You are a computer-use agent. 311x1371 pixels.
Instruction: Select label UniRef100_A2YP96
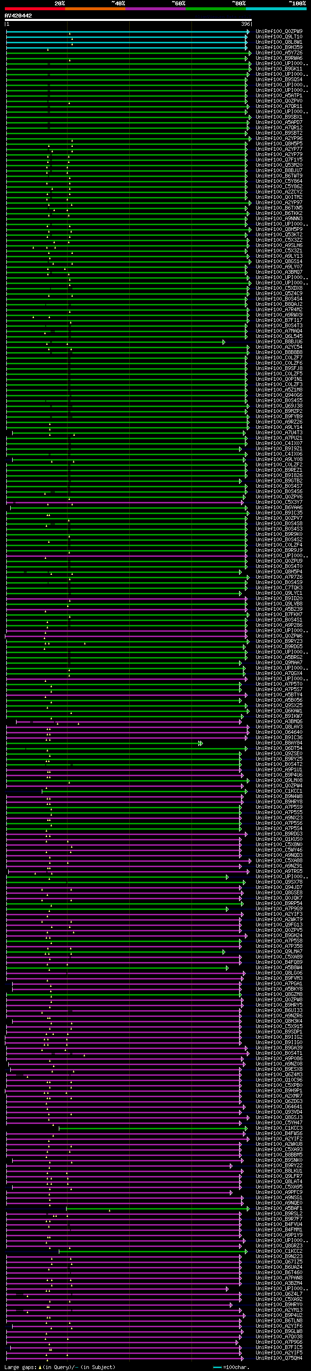point(278,139)
